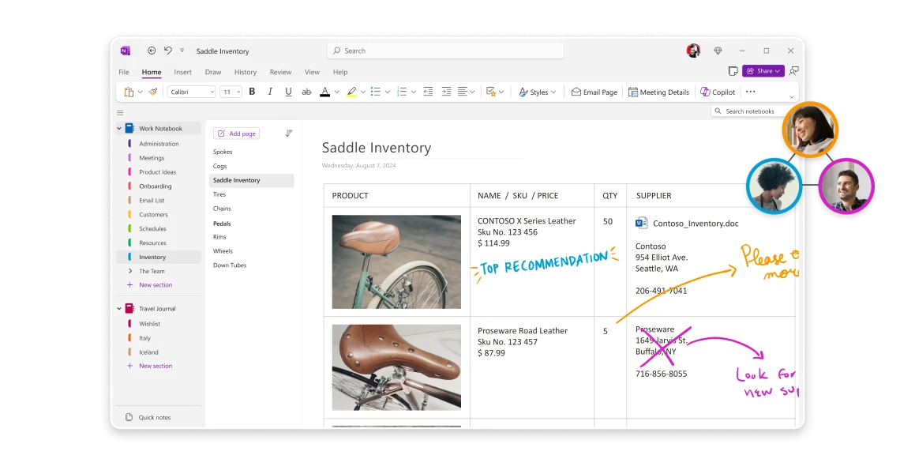Click the Add page button
The image size is (915, 474).
point(236,133)
